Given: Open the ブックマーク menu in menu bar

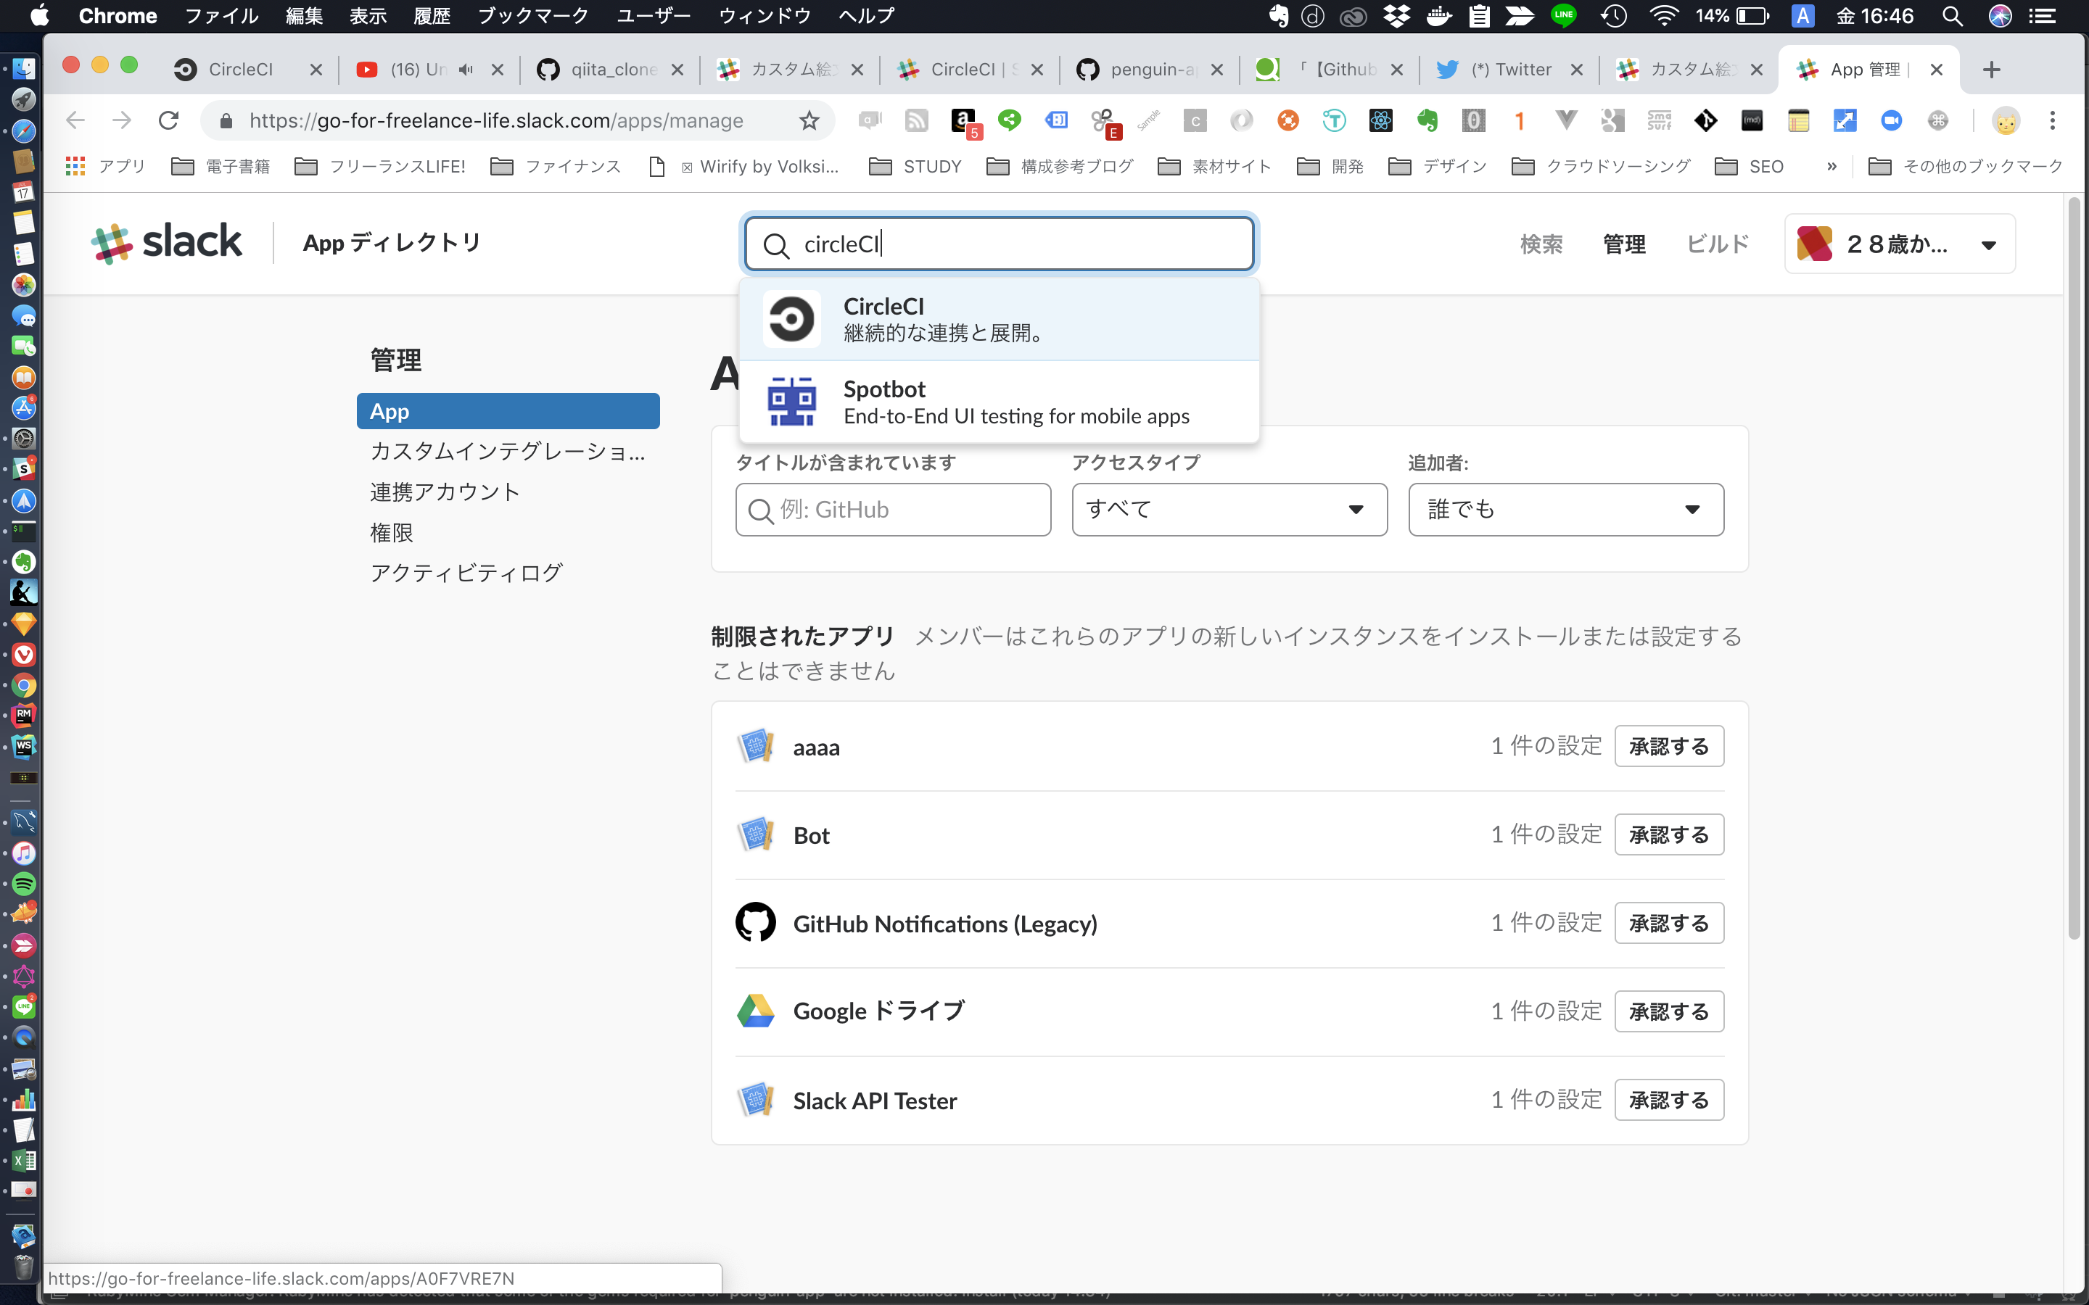Looking at the screenshot, I should (532, 15).
